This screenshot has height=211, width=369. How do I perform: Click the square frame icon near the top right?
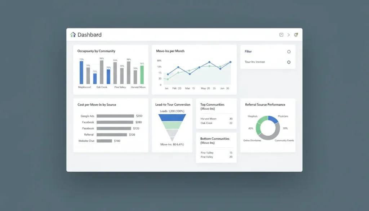pos(281,35)
